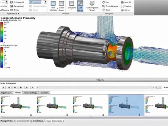This screenshot has width=168, height=126.
Task: Click the Mirror tool
Action: (34, 10)
